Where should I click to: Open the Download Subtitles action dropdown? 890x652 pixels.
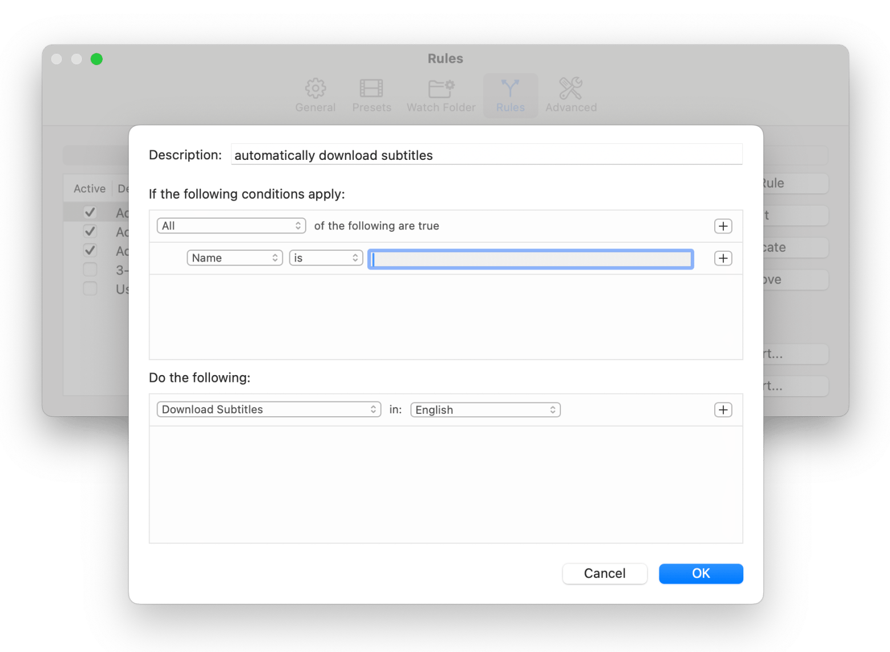(x=269, y=410)
